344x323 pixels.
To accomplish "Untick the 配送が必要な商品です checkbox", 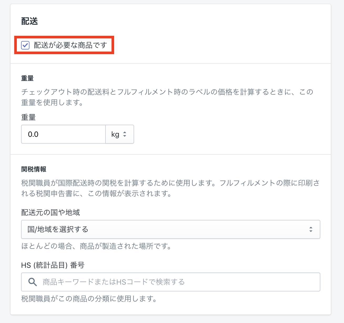I will pyautogui.click(x=25, y=45).
